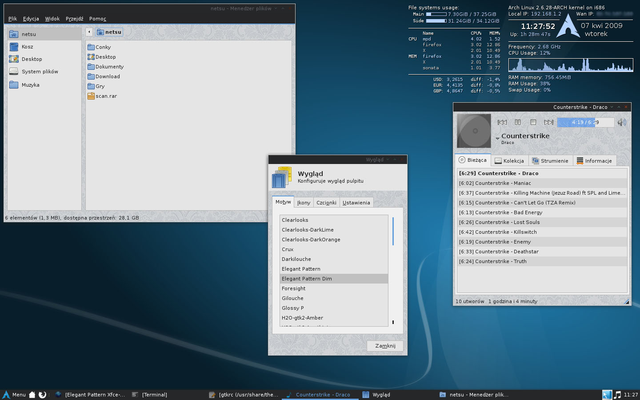
Task: Switch to the Motyw tab in Wygląd
Action: pyautogui.click(x=283, y=202)
